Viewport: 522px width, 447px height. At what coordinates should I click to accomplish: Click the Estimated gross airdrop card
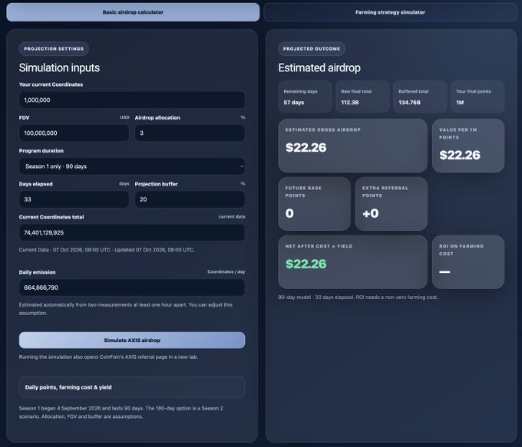click(352, 146)
